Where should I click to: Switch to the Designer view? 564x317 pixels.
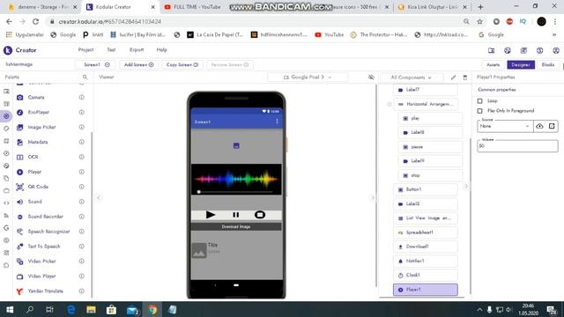click(x=521, y=64)
